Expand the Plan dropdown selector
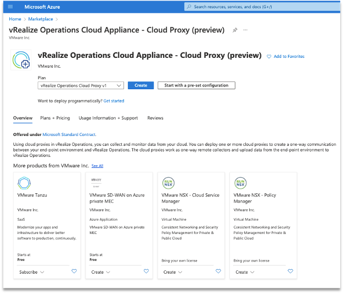 click(x=81, y=85)
